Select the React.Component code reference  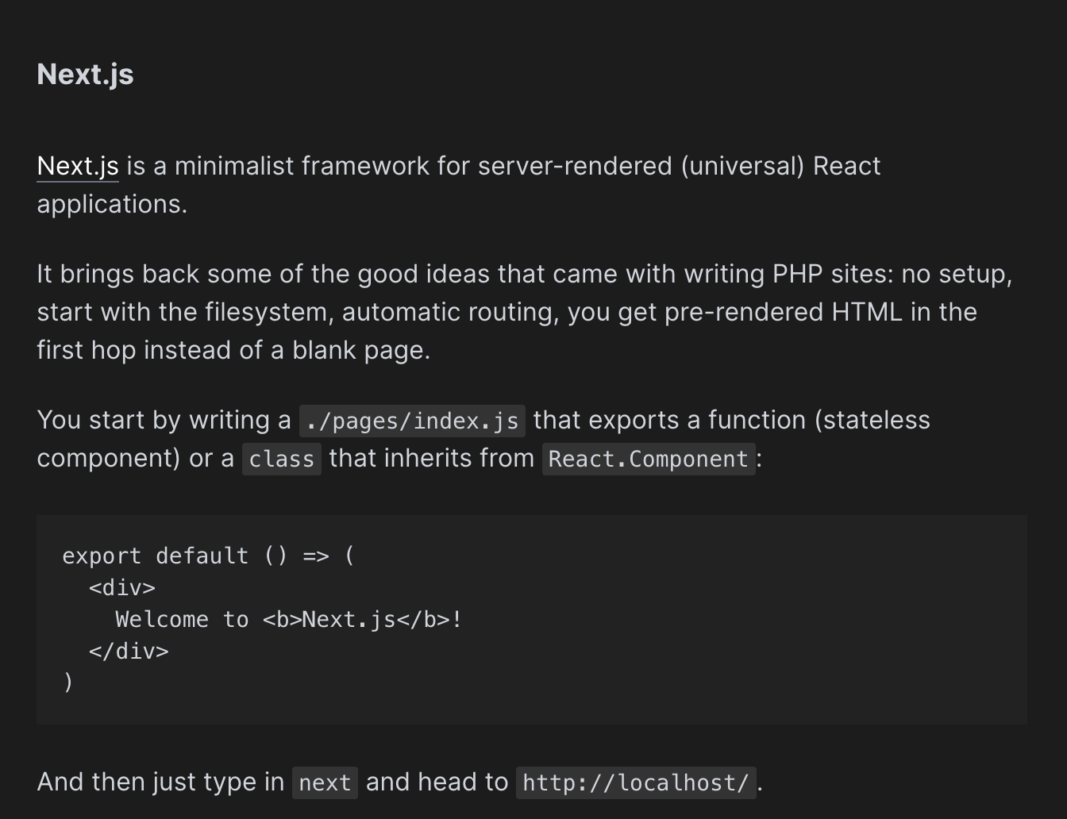click(648, 459)
